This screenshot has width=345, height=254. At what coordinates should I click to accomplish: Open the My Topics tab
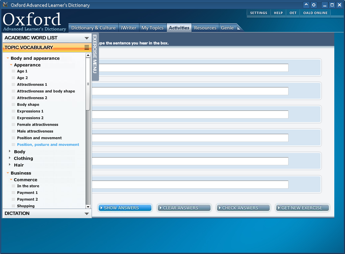[x=152, y=28]
